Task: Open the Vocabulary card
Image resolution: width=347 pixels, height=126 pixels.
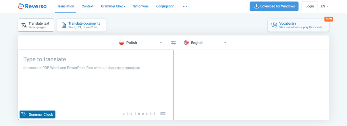Action: [298, 25]
